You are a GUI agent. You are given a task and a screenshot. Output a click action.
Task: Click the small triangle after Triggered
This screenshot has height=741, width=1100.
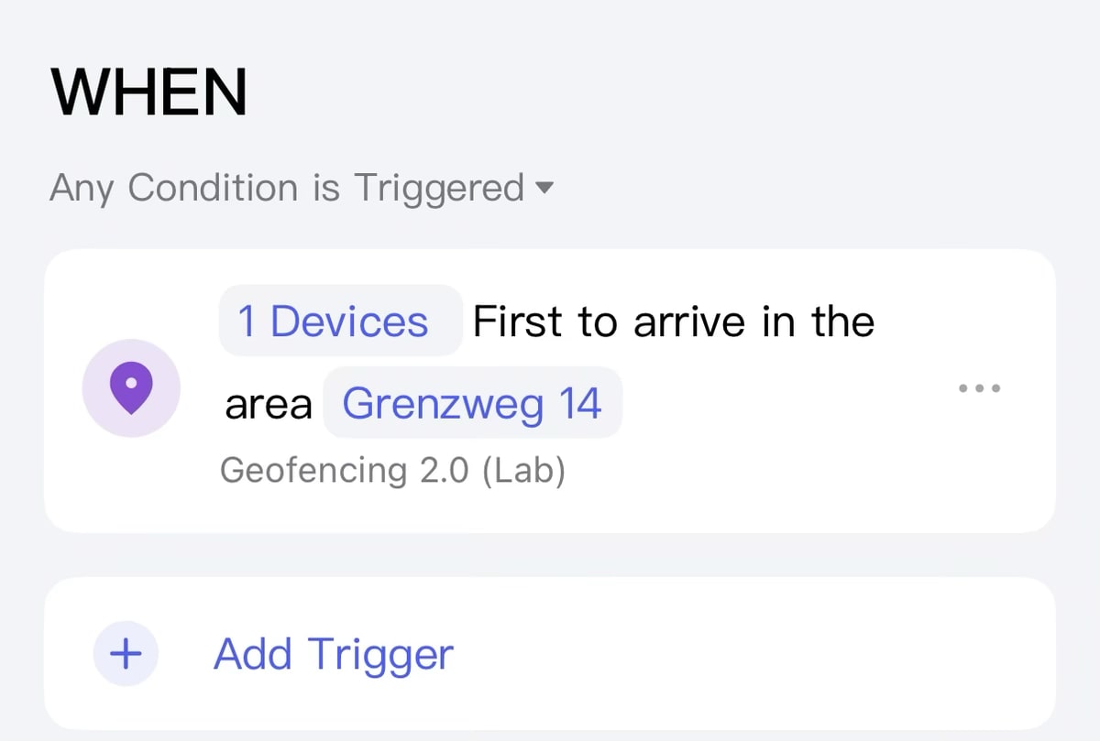pyautogui.click(x=544, y=189)
